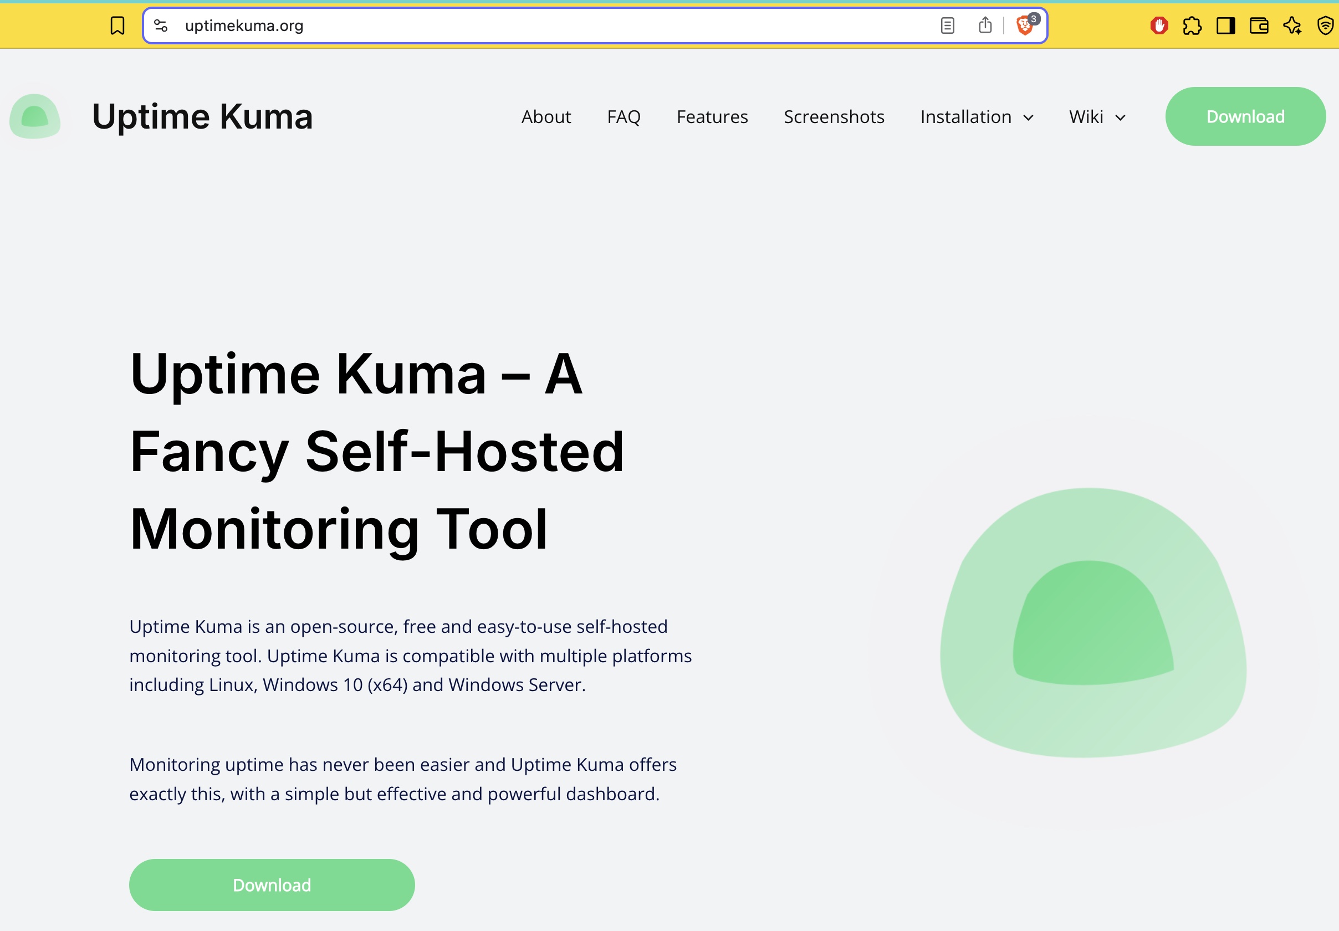Open site settings icon in address bar
The height and width of the screenshot is (931, 1339).
coord(161,25)
